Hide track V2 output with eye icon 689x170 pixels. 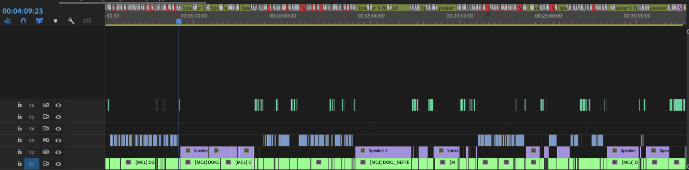coord(58,152)
